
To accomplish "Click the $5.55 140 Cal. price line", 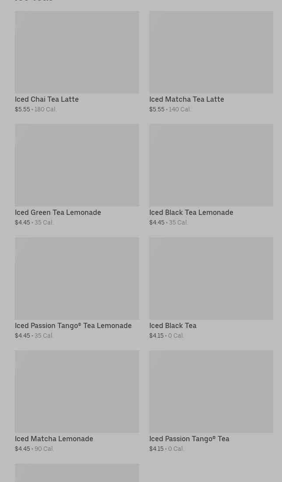I will coord(170,109).
